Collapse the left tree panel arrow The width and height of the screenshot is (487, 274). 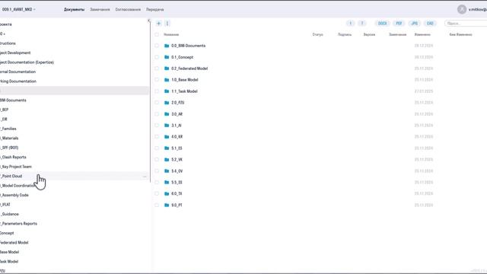149,21
